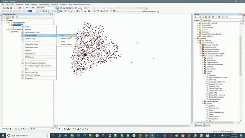Open Firefox from the taskbar

click(x=140, y=135)
